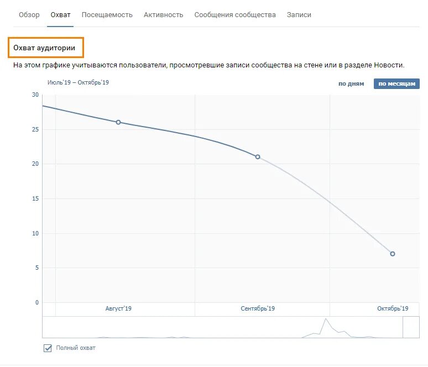Click the Август'19 axis label
This screenshot has width=428, height=367.
118,308
